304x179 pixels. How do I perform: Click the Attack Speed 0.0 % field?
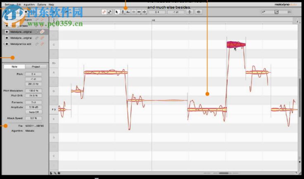(33, 118)
